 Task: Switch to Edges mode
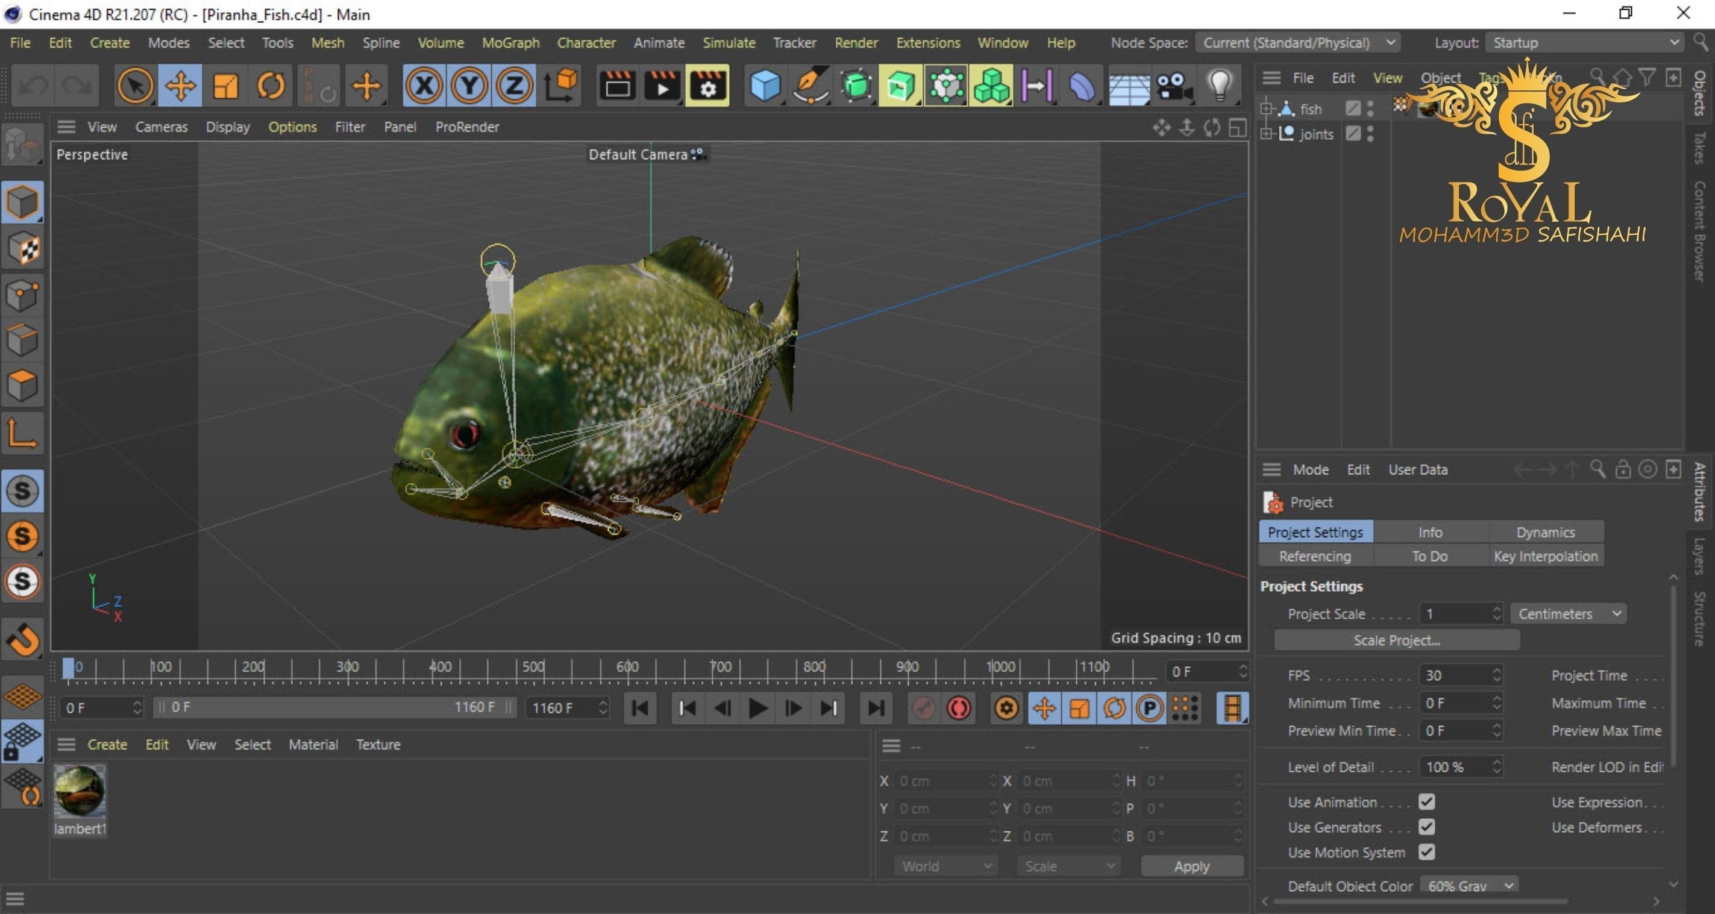point(23,339)
